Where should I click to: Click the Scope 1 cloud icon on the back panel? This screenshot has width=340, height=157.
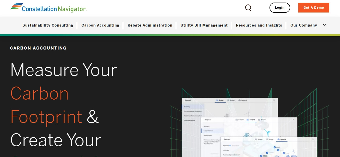pyautogui.click(x=216, y=100)
